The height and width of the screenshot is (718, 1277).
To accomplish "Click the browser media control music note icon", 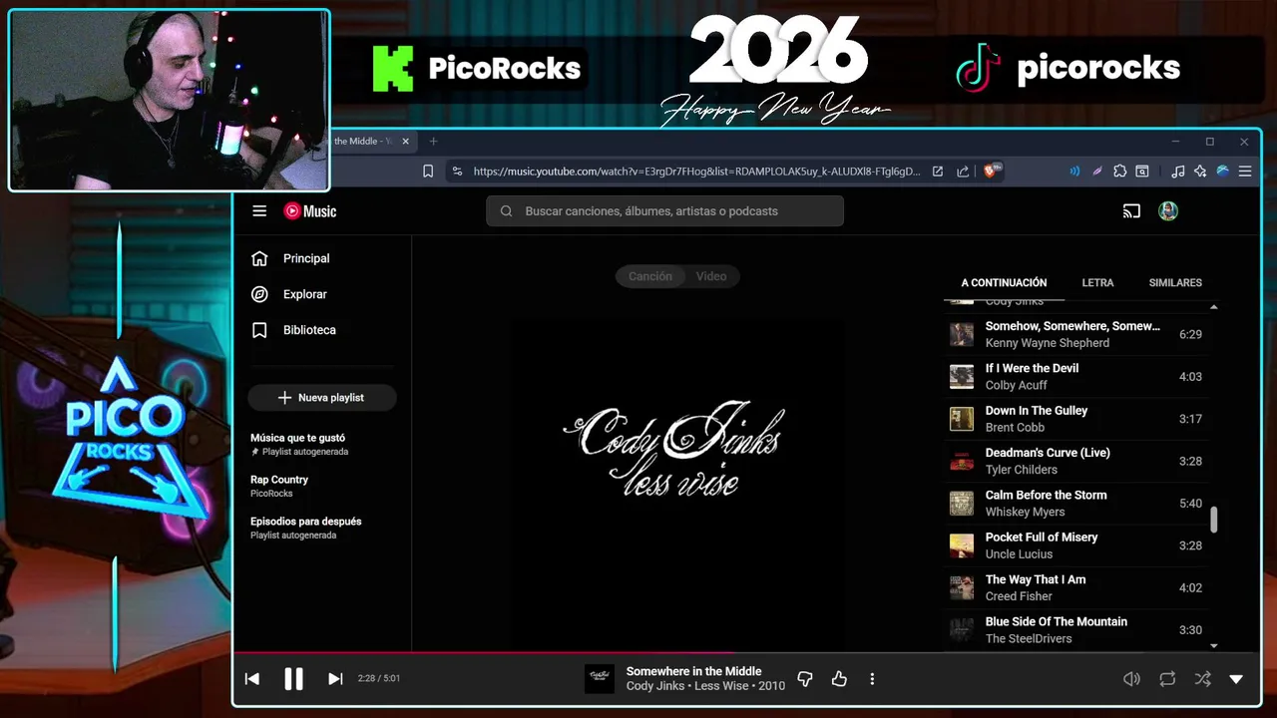I will point(1178,172).
